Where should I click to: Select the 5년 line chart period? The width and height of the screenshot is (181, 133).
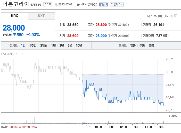click(x=70, y=45)
